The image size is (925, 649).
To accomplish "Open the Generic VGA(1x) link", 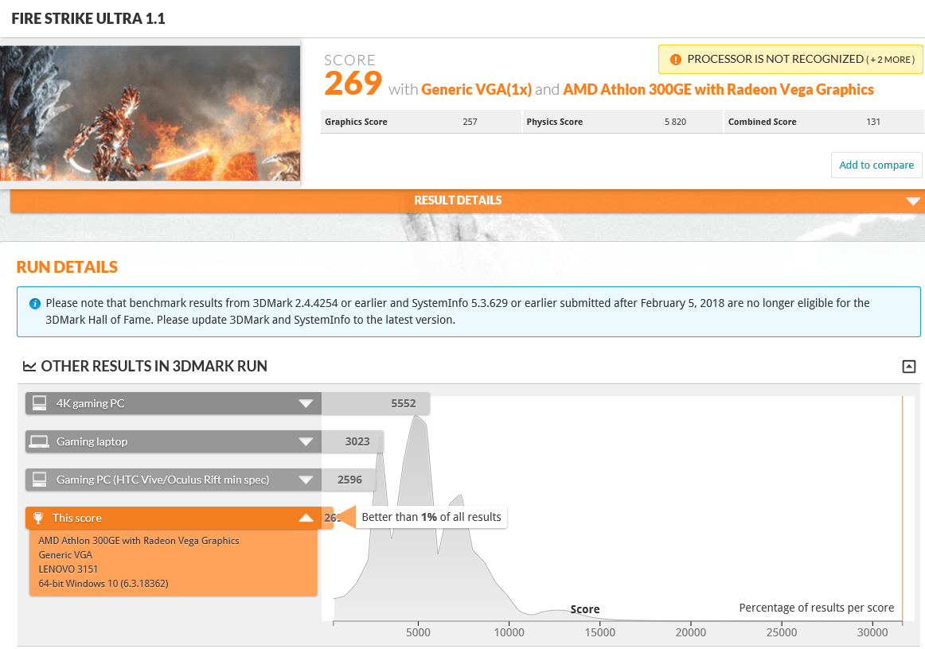I will pyautogui.click(x=476, y=90).
